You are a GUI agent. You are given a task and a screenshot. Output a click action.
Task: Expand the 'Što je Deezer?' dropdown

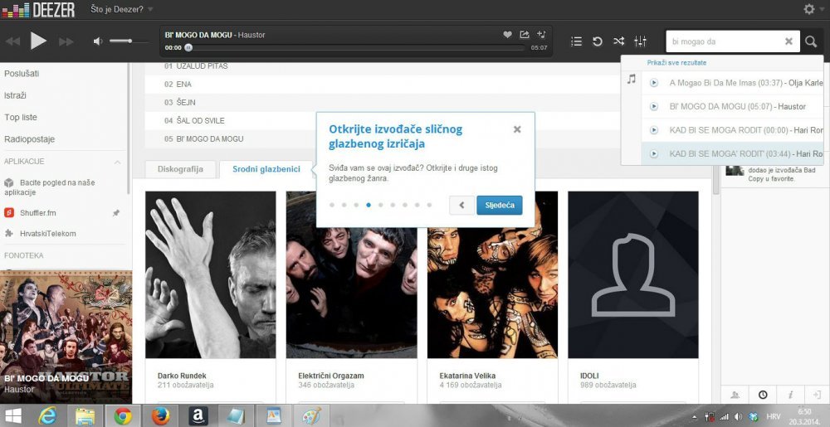[122, 9]
